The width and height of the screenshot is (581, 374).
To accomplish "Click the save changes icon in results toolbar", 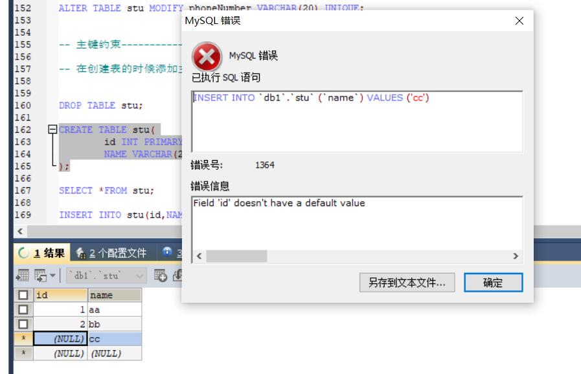I will point(178,275).
